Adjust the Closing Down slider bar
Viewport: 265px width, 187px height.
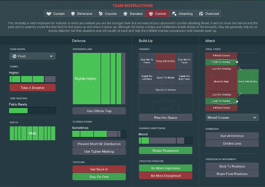99,134
